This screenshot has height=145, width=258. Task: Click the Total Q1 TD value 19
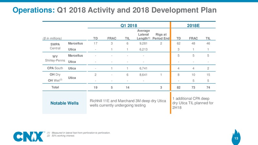pyautogui.click(x=95, y=87)
